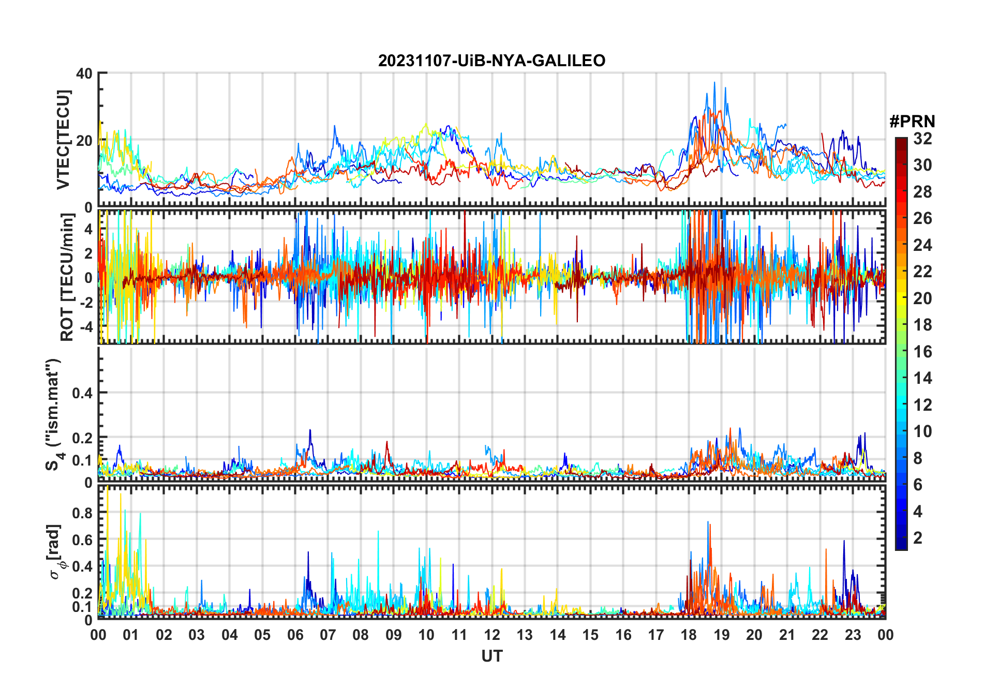Click x-axis tick label 15
Image resolution: width=984 pixels, height=688 pixels.
click(x=590, y=635)
